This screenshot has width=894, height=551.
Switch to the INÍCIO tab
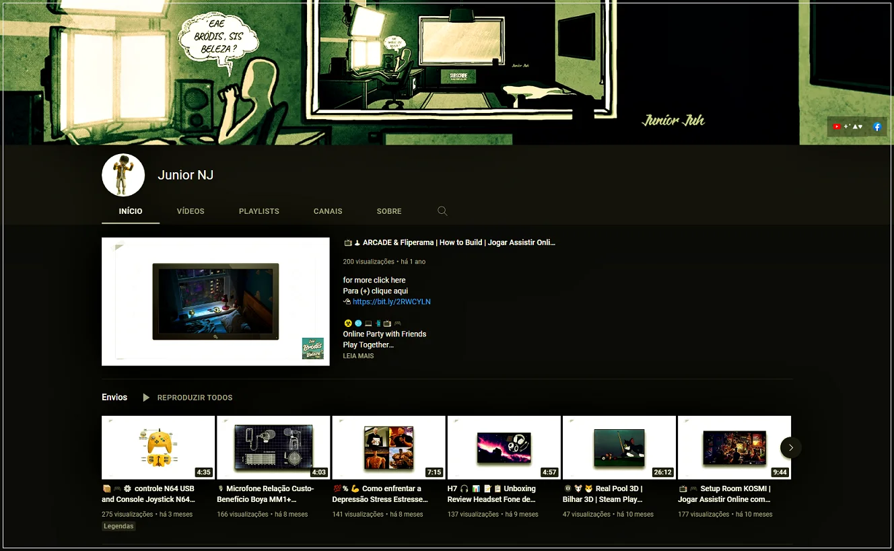[x=131, y=211]
